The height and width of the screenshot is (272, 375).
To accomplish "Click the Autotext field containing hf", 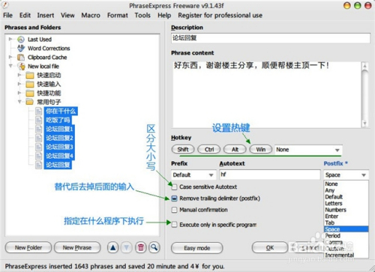I will point(270,175).
